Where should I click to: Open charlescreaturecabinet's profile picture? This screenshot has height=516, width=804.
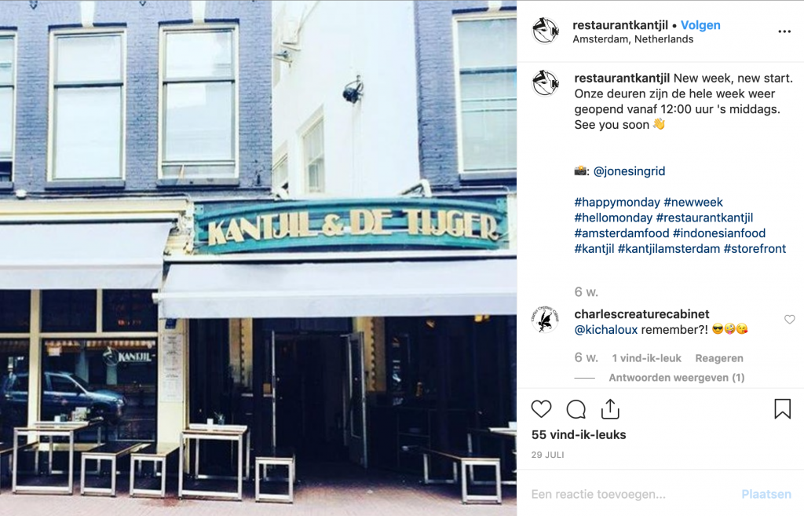[545, 319]
